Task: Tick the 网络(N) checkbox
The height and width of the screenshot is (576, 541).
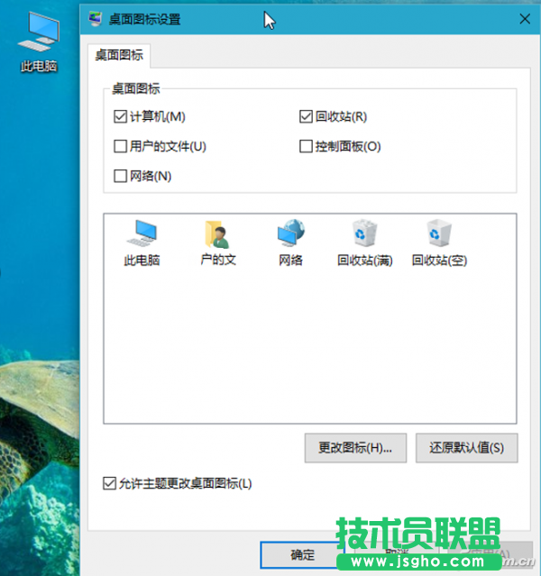Action: pyautogui.click(x=120, y=176)
